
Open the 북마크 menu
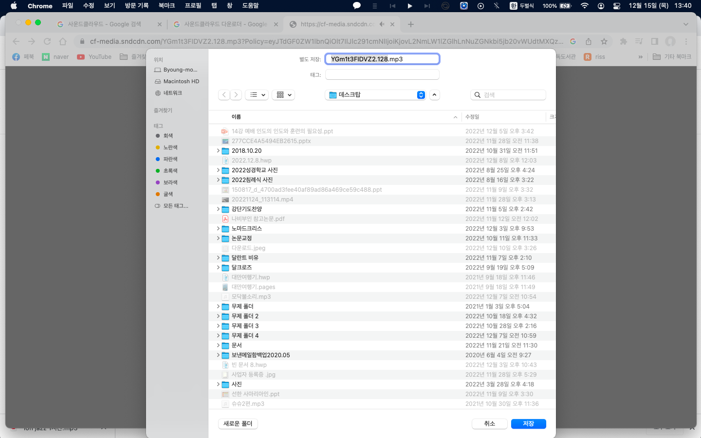[166, 6]
